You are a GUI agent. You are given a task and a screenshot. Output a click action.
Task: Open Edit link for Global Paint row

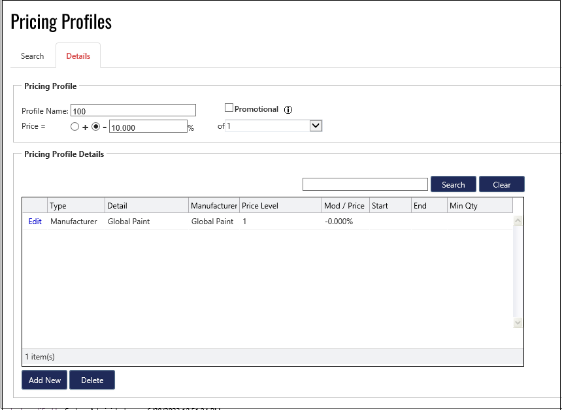click(35, 222)
